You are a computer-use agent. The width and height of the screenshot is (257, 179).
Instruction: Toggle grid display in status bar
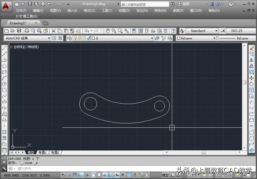click(x=75, y=175)
